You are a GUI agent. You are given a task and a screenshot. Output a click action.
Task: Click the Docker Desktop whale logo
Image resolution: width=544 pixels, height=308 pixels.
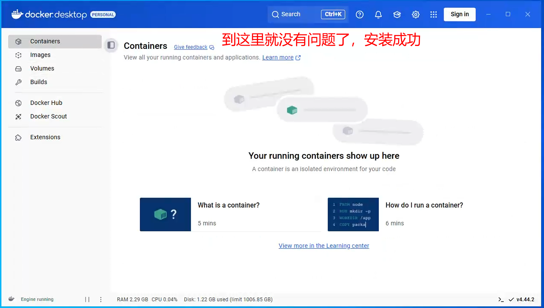[17, 14]
